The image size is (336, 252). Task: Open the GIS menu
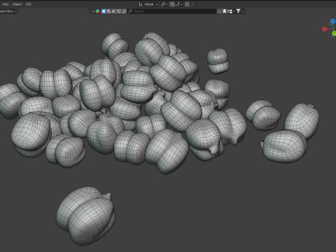pos(29,4)
